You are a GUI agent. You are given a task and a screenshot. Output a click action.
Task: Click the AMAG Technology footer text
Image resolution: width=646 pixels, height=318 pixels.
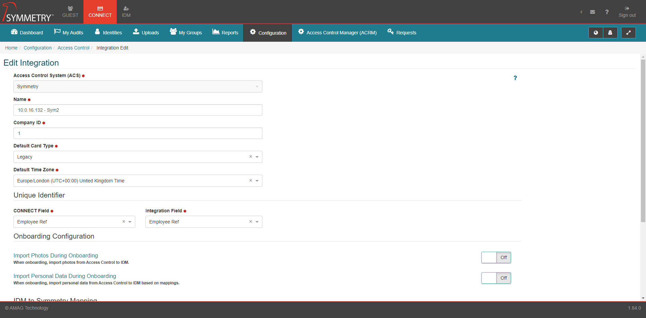pos(27,308)
